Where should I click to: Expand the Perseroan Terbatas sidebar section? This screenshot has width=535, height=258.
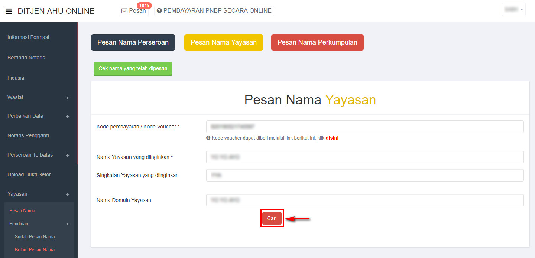point(67,155)
